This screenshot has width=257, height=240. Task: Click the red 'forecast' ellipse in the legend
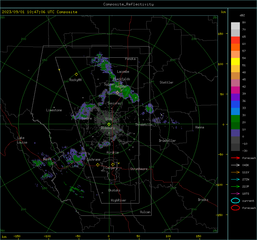coord(235,208)
